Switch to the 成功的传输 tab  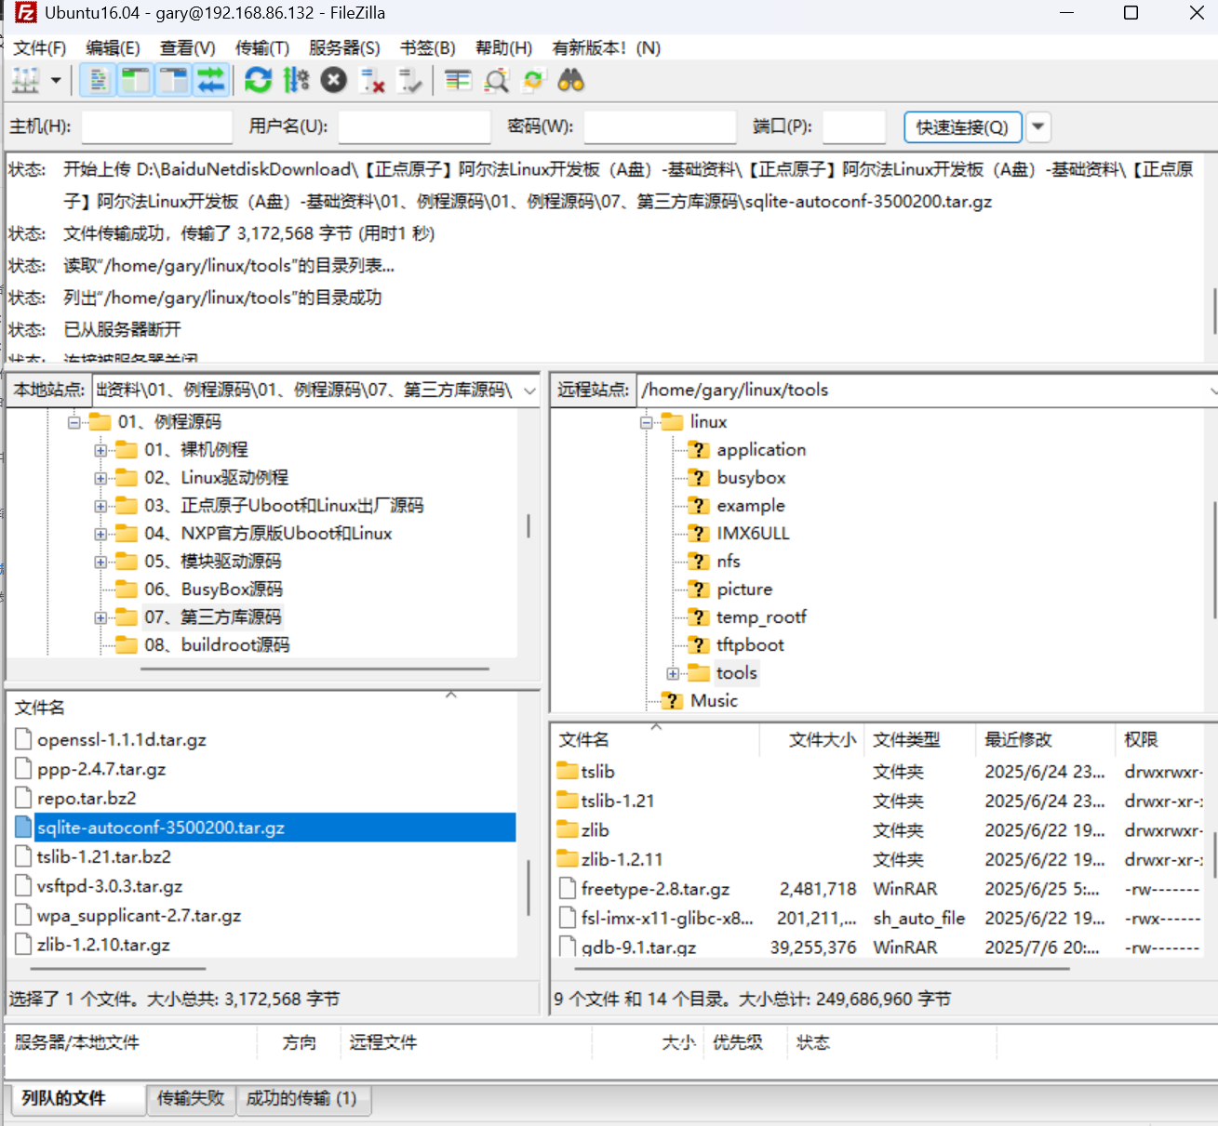304,1099
